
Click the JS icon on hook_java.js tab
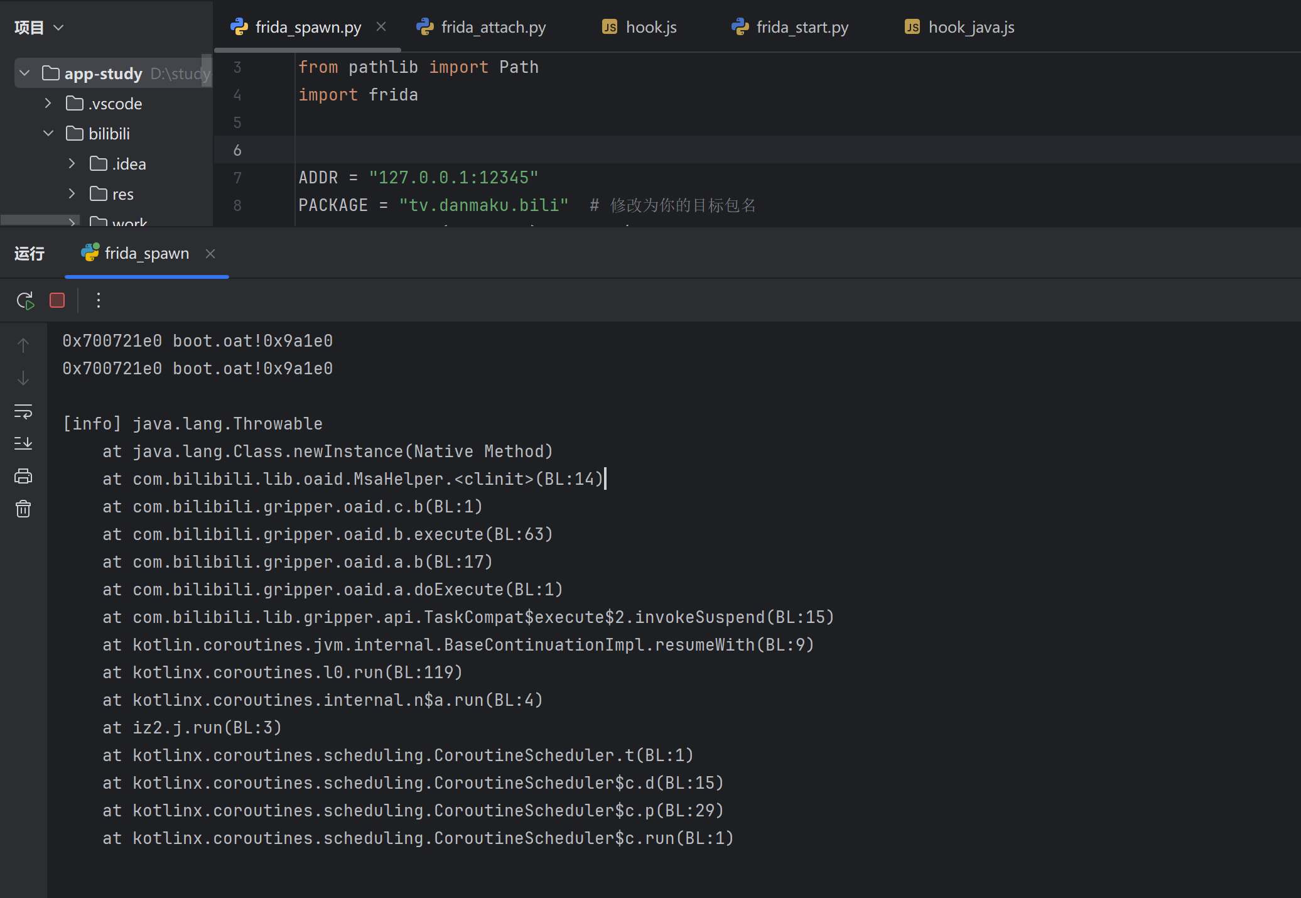pos(912,26)
